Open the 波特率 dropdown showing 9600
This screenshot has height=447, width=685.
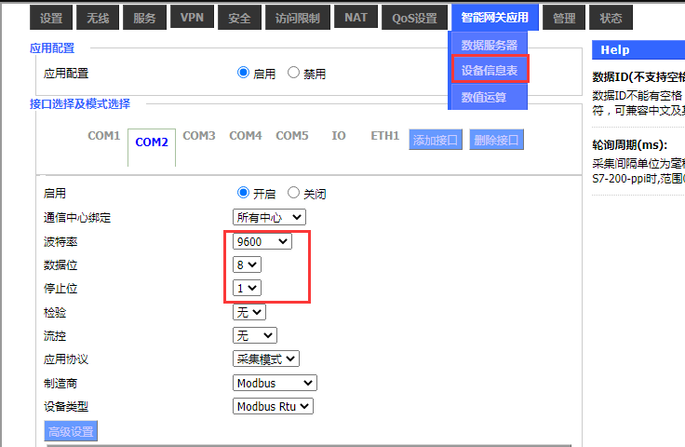(262, 241)
